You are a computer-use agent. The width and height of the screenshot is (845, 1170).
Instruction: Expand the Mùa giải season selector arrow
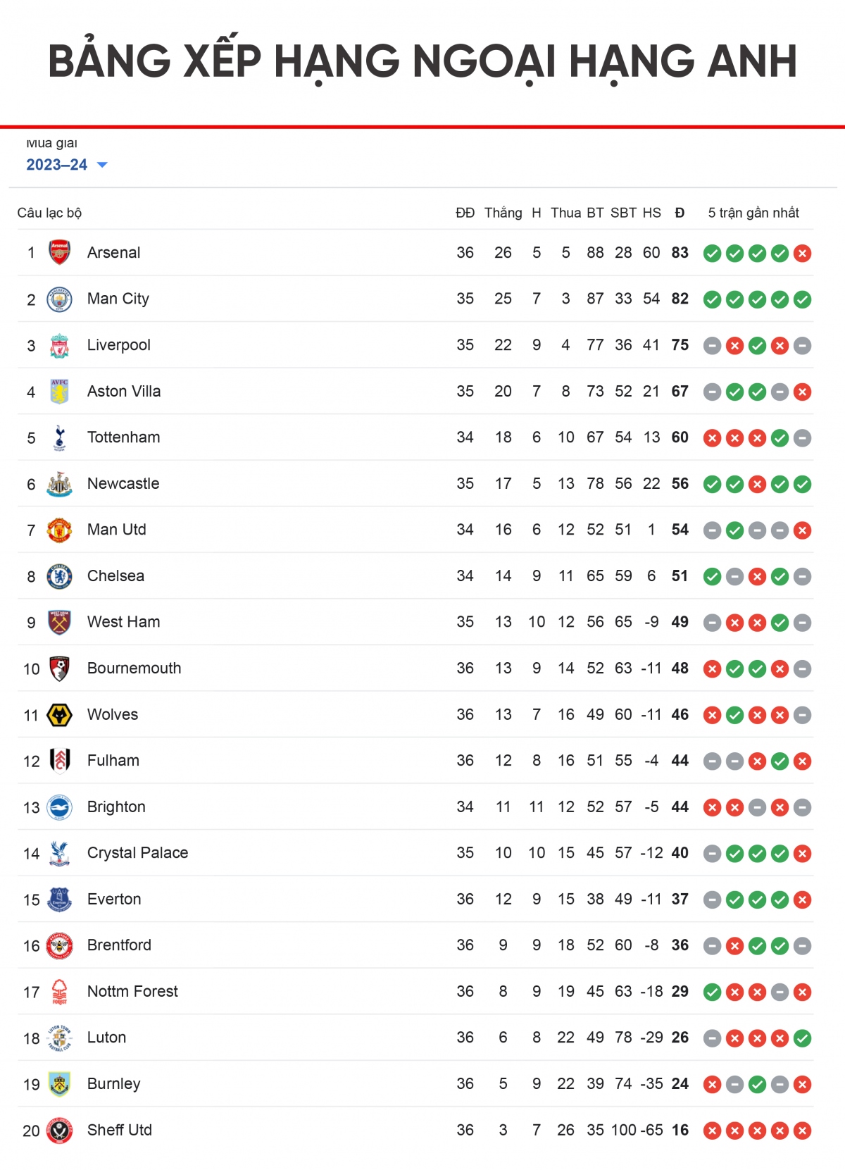click(103, 166)
